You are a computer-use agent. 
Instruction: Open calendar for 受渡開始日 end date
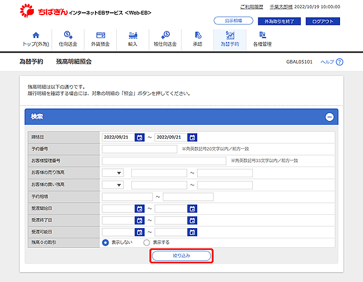[192, 209]
